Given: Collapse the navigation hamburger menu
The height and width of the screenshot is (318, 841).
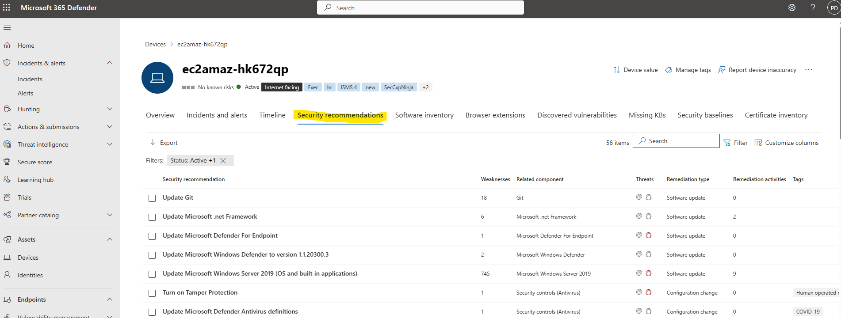Looking at the screenshot, I should pos(7,28).
